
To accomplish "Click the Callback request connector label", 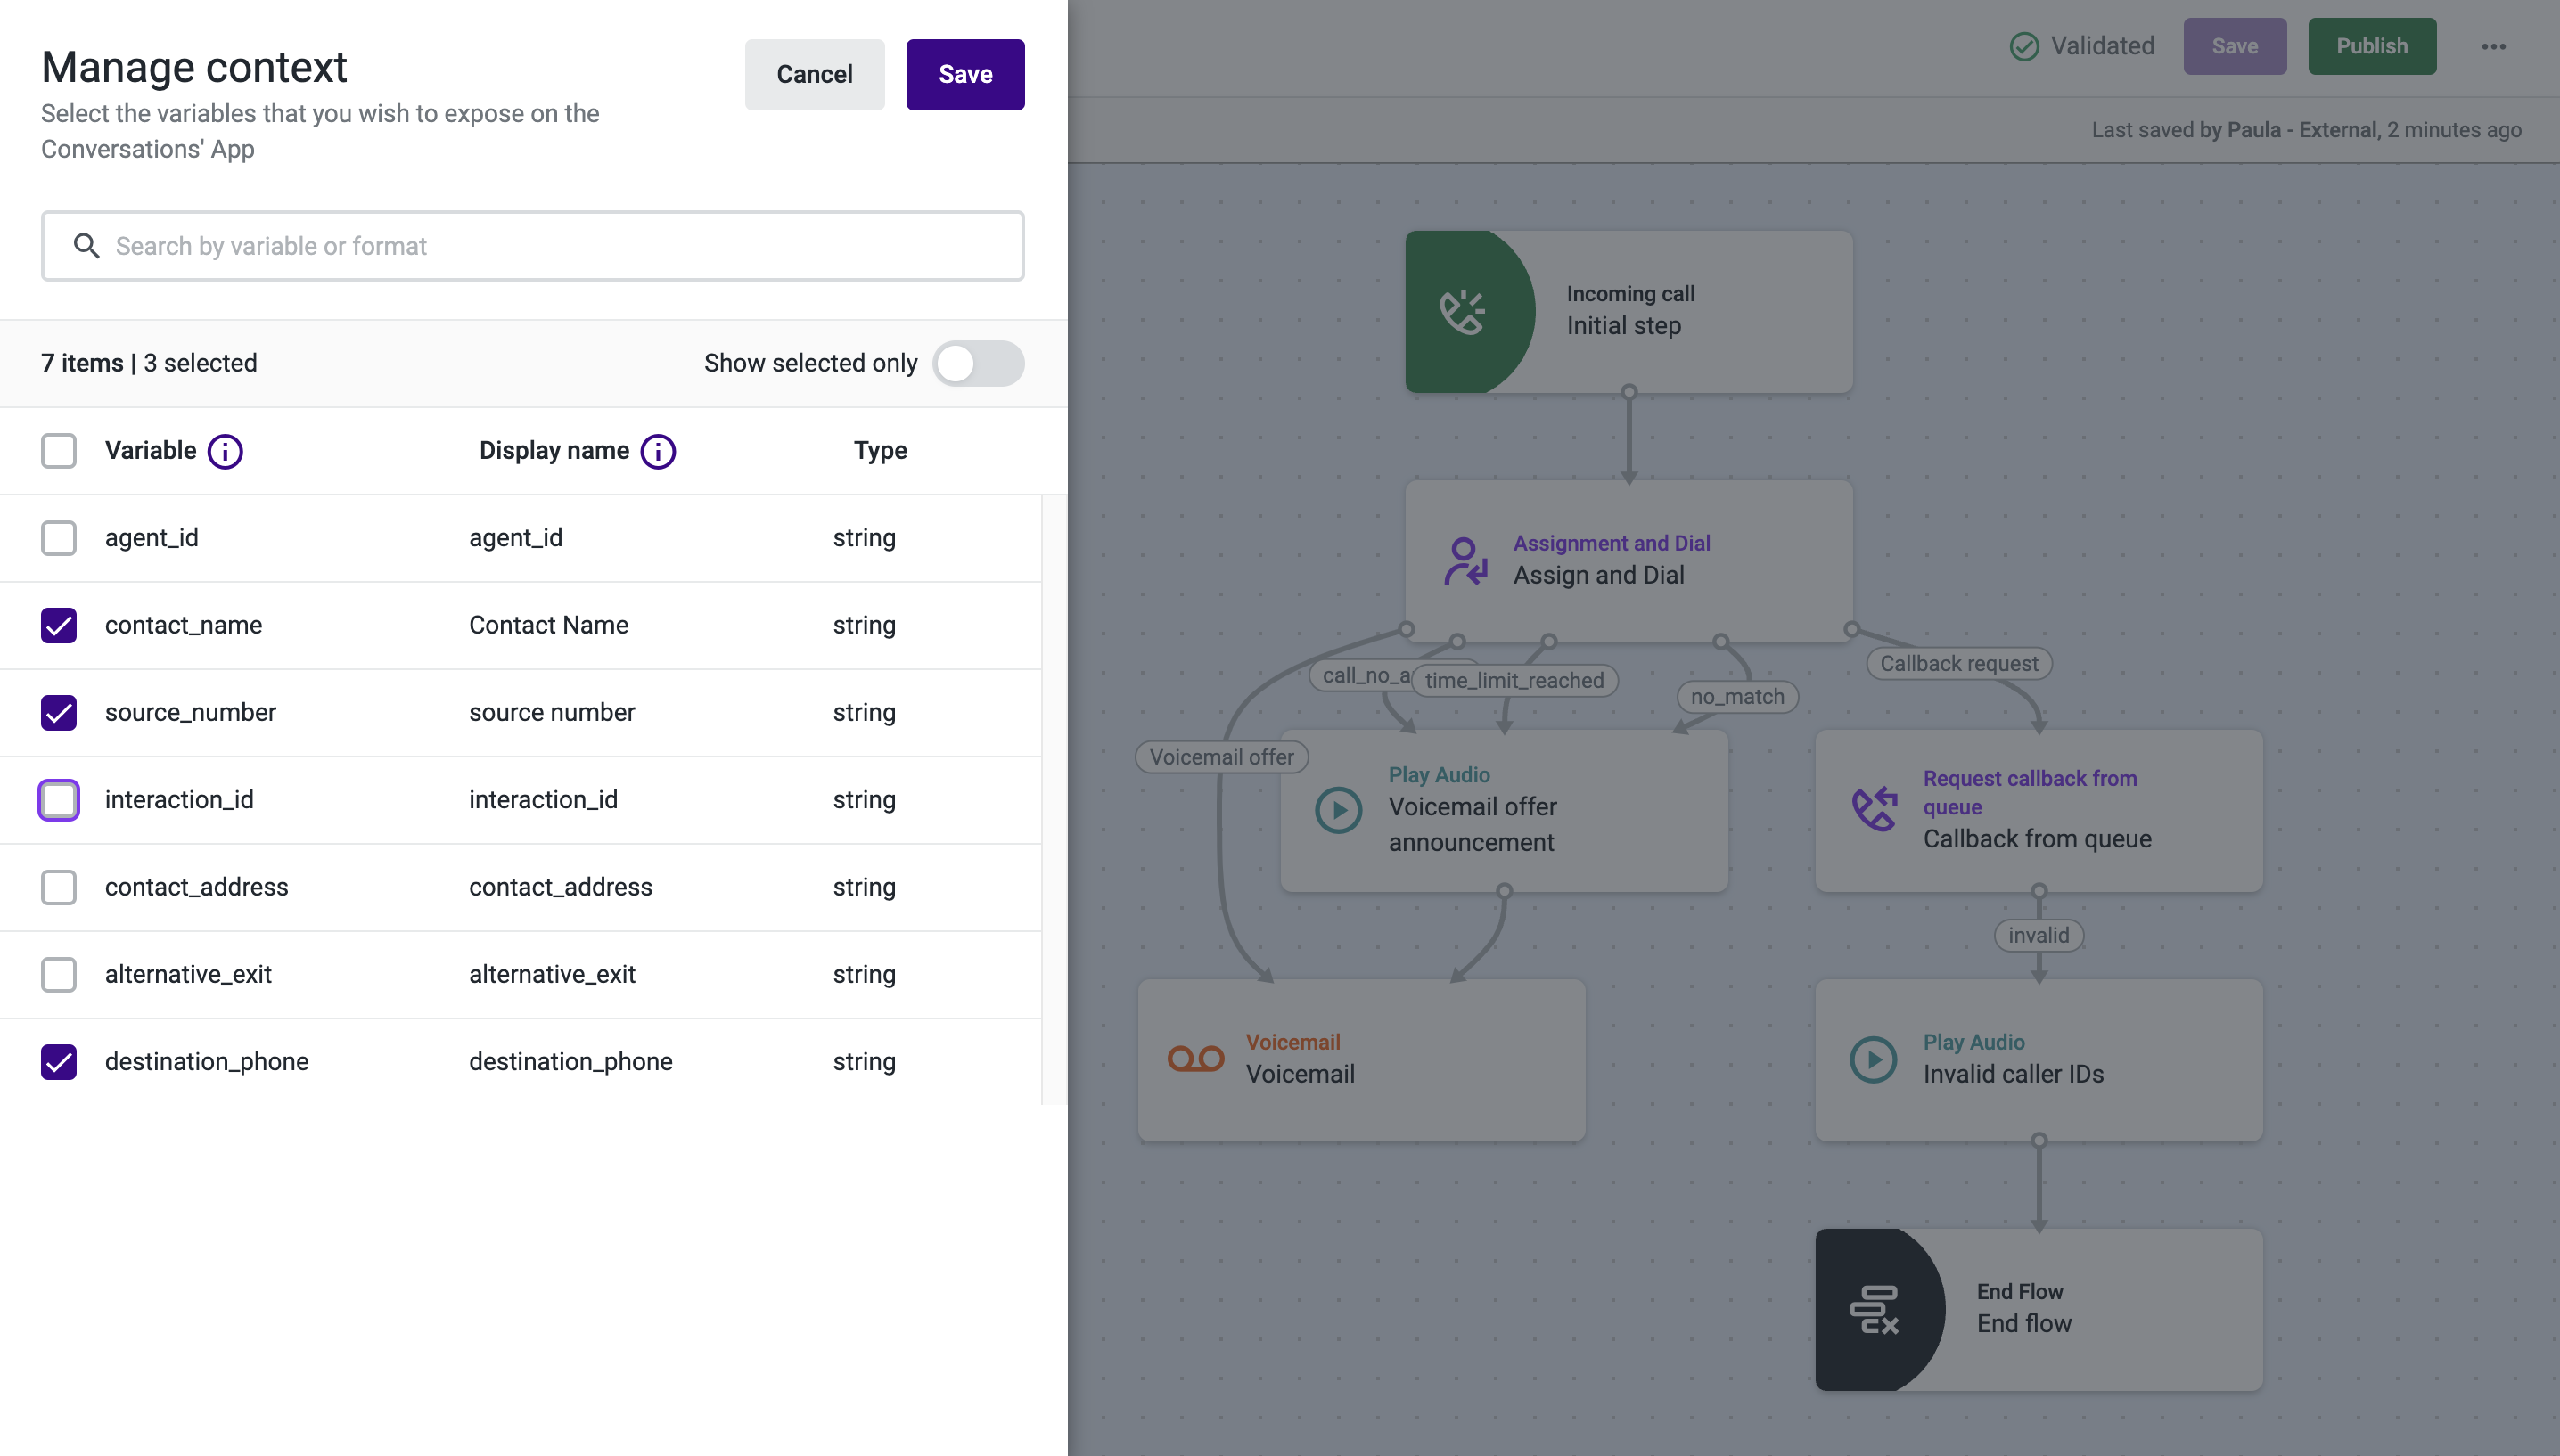I will point(1958,663).
